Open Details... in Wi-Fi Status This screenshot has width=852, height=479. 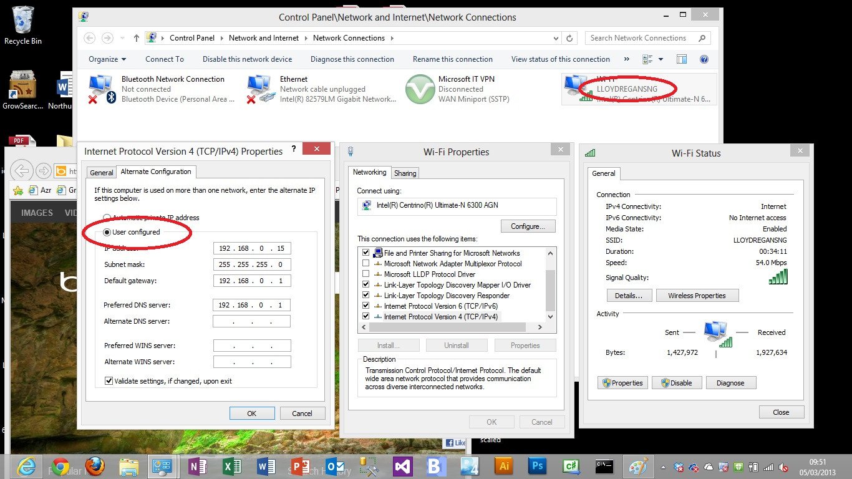pyautogui.click(x=629, y=296)
